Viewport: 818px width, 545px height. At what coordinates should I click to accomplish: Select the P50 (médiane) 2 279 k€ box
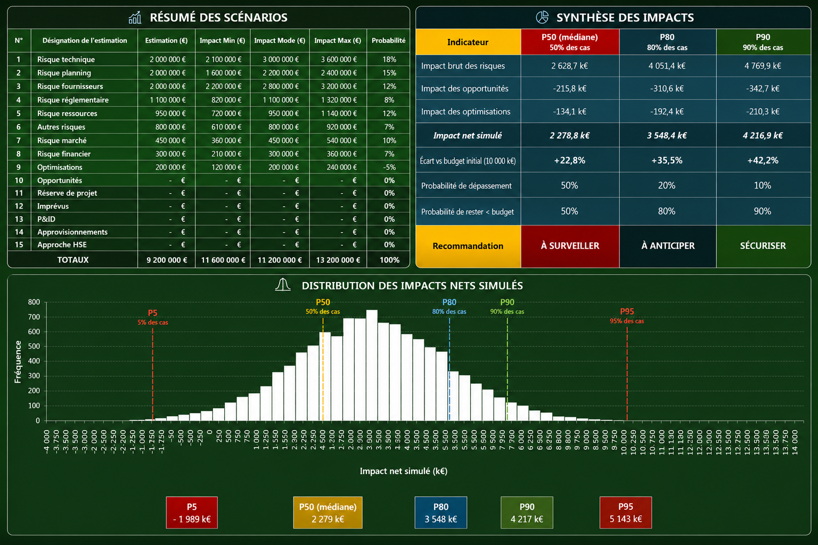click(328, 513)
